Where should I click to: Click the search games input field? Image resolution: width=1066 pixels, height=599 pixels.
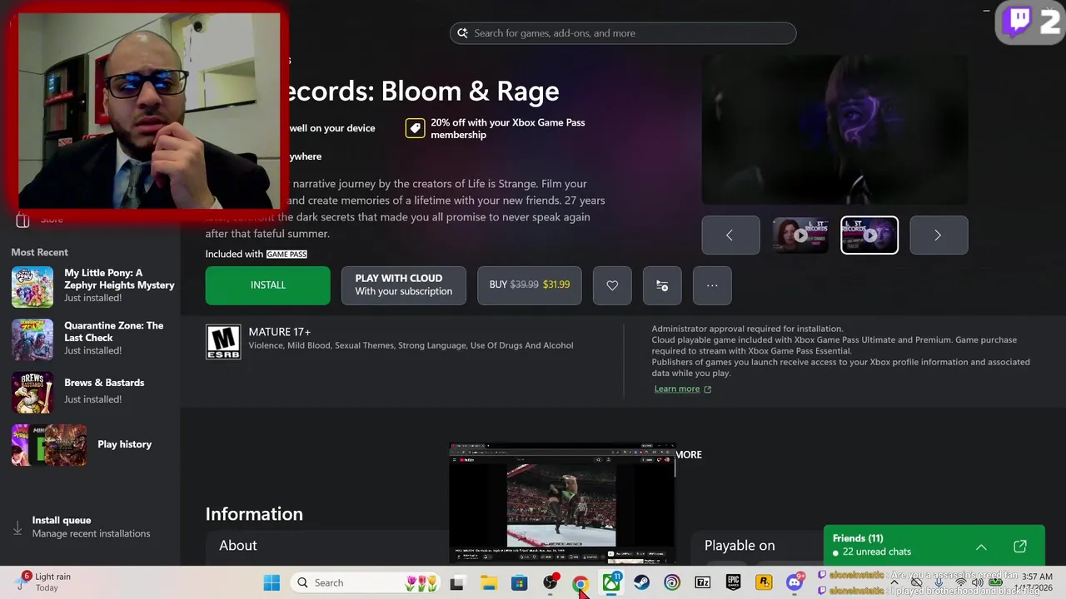[x=623, y=33]
